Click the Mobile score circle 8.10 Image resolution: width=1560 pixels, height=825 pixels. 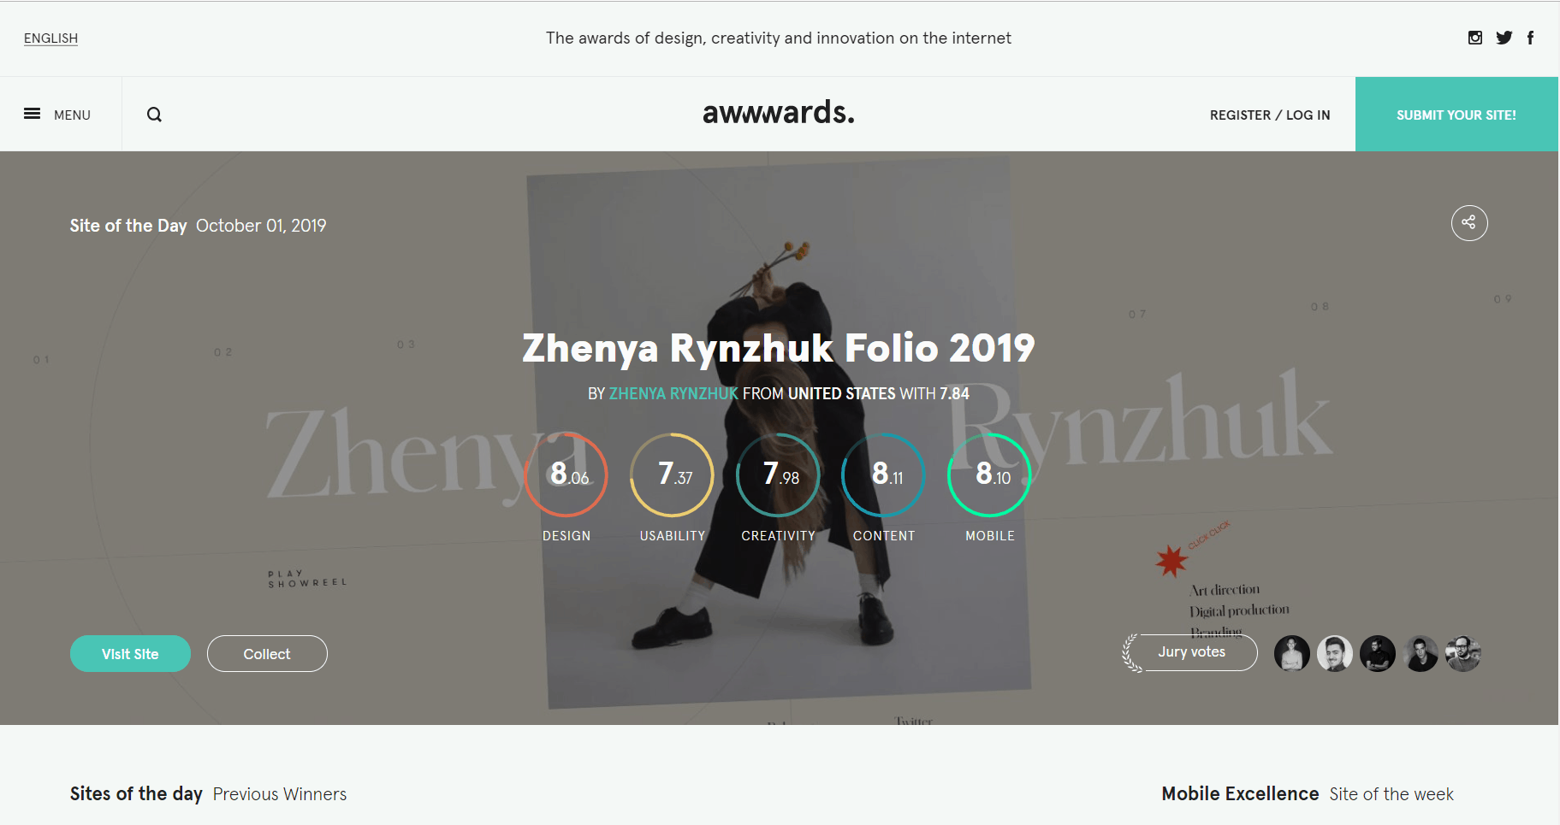click(x=990, y=474)
